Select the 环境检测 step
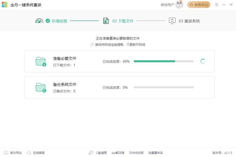236x157 pixels. click(59, 21)
